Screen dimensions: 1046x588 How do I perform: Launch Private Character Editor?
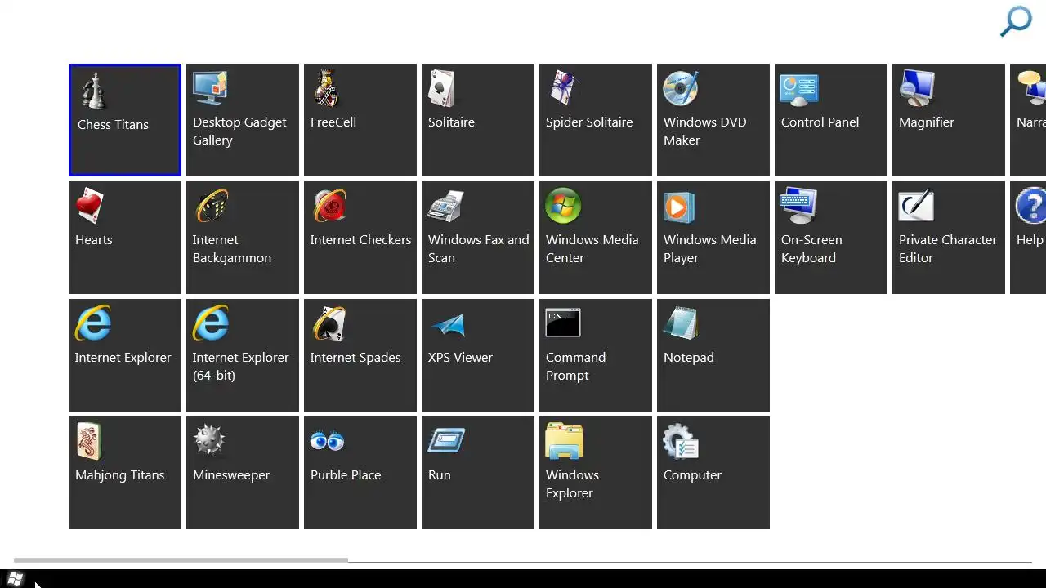tap(949, 238)
